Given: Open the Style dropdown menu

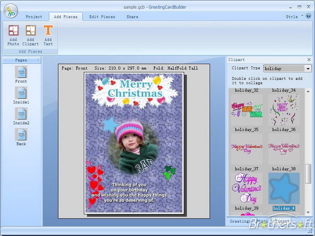Looking at the screenshot, I should click(x=294, y=17).
